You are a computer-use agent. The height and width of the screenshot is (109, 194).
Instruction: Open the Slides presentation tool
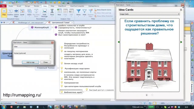pyautogui.click(x=29, y=12)
